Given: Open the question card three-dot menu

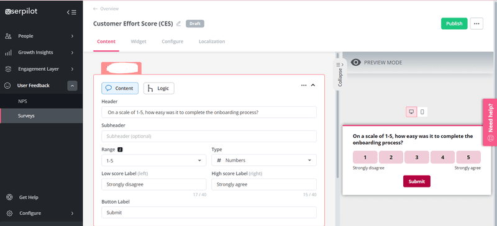Looking at the screenshot, I should tap(304, 85).
